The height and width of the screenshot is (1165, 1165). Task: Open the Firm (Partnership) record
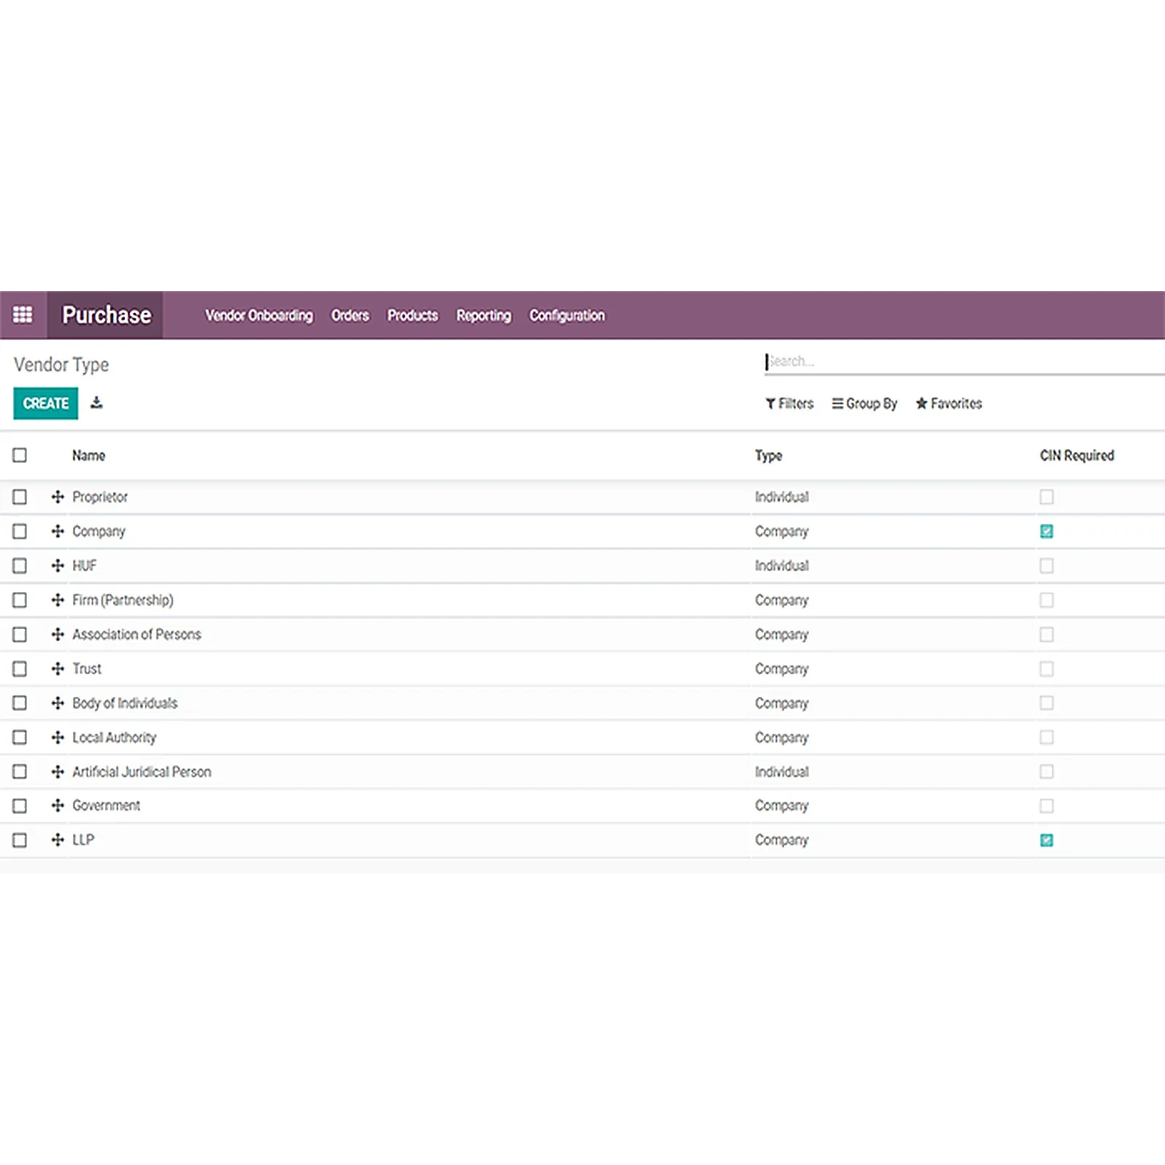pos(122,600)
